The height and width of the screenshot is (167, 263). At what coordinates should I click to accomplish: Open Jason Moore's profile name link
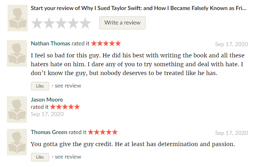(47, 100)
